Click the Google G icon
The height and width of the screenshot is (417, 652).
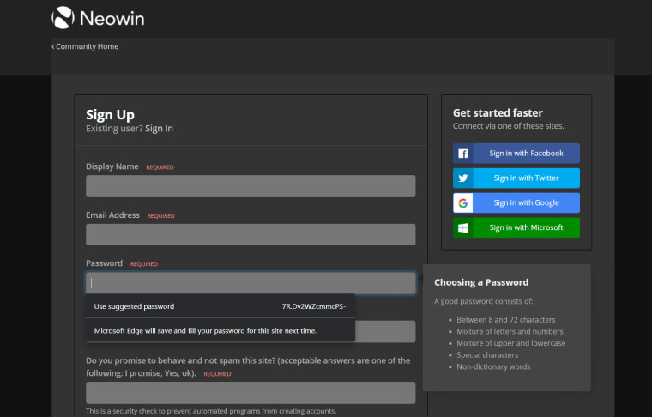[x=462, y=202]
